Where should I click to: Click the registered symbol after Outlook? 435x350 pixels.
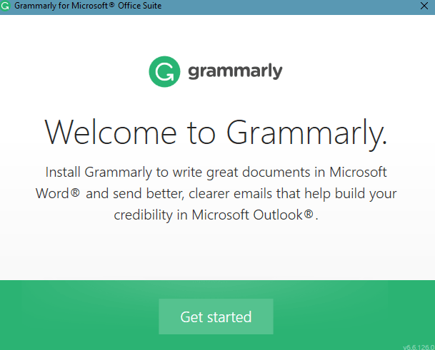tap(309, 213)
